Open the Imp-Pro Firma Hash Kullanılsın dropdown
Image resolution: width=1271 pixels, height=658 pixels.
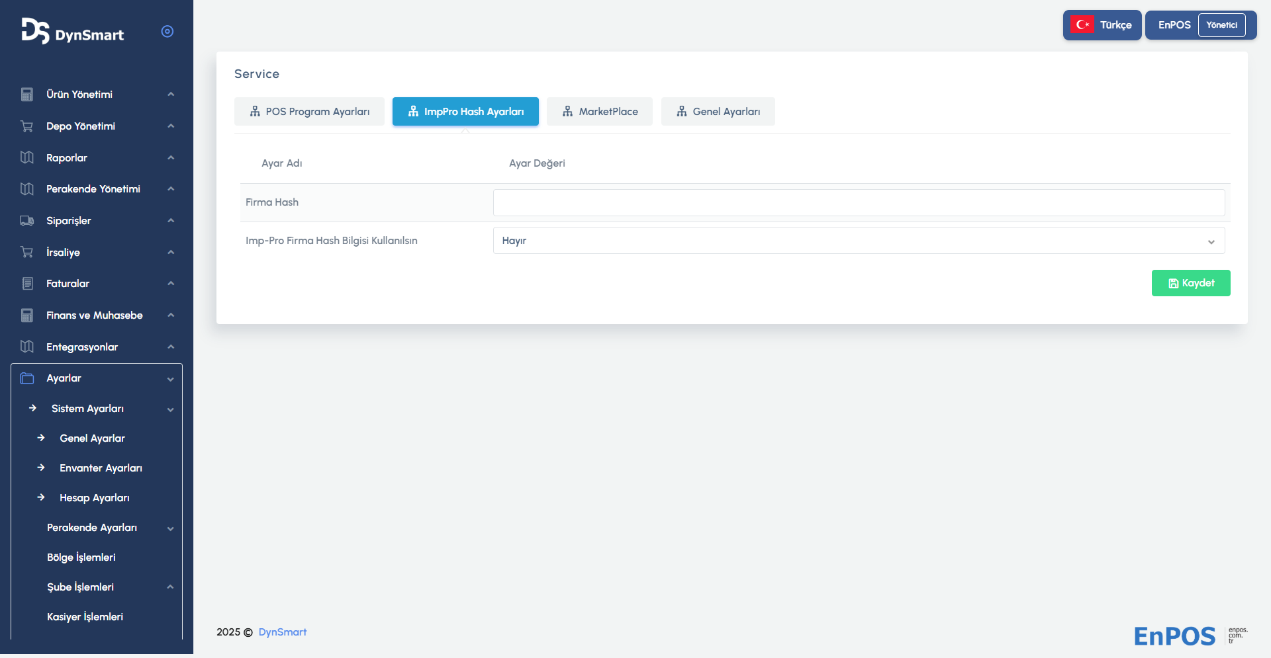click(x=859, y=241)
